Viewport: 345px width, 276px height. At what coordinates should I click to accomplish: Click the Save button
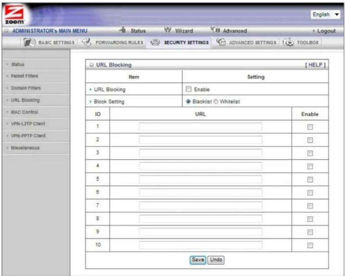(198, 260)
